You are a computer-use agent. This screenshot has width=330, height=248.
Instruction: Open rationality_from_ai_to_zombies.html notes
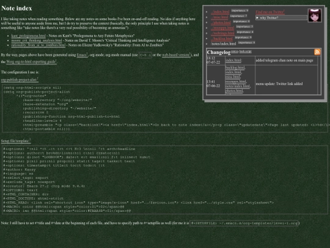pos(38,45)
